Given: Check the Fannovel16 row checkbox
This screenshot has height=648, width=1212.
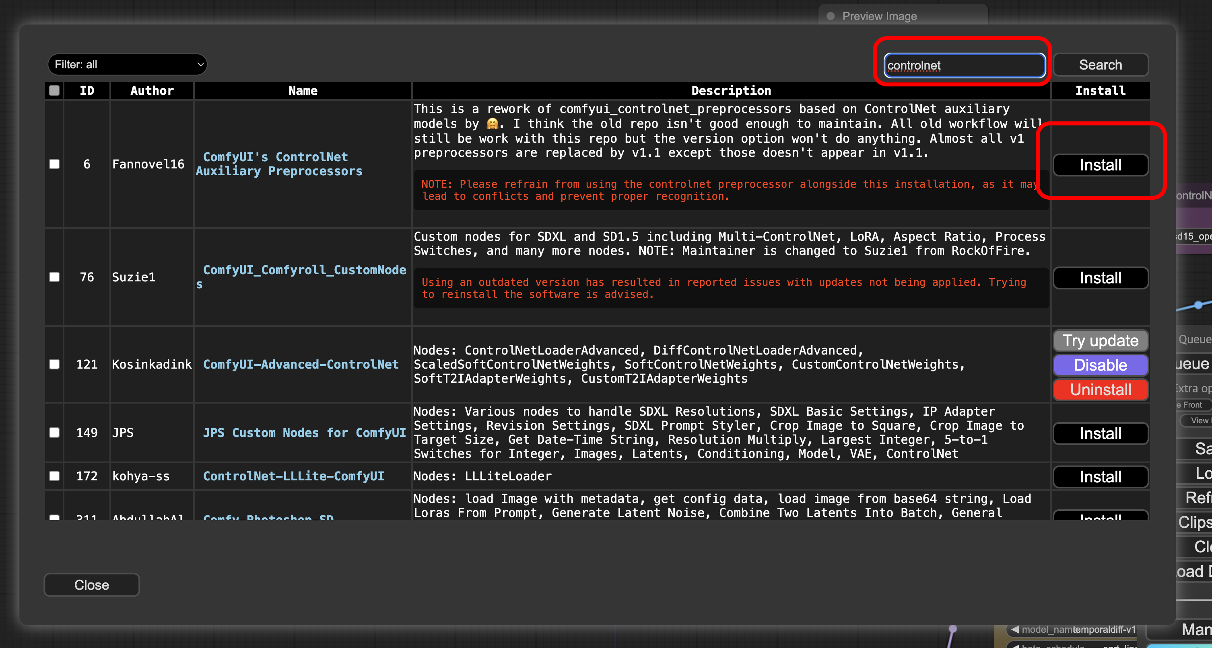Looking at the screenshot, I should pyautogui.click(x=54, y=164).
